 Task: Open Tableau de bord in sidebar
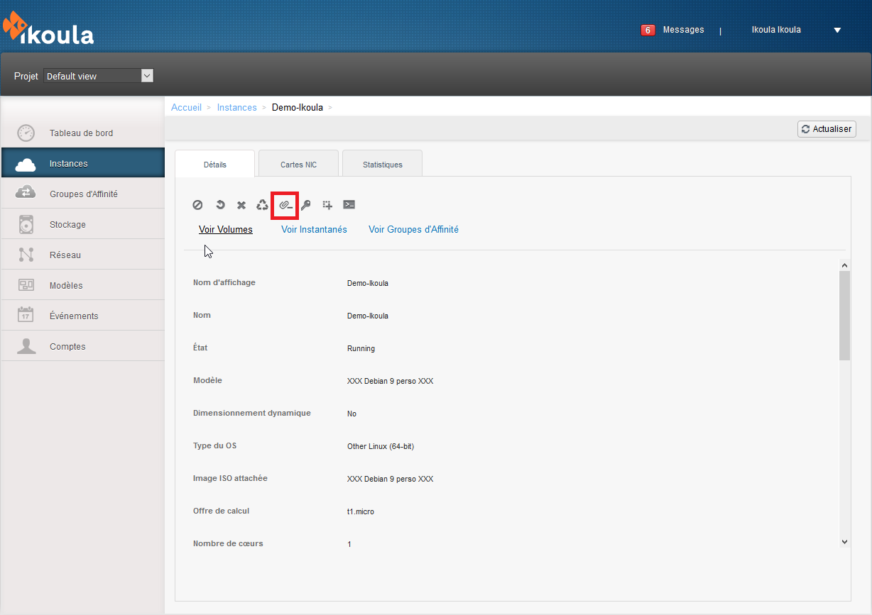pyautogui.click(x=82, y=133)
